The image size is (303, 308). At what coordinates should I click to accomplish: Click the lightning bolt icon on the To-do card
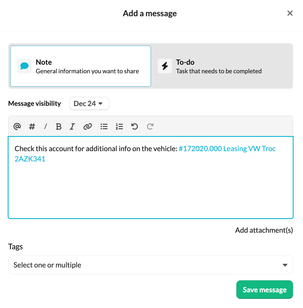pos(165,66)
